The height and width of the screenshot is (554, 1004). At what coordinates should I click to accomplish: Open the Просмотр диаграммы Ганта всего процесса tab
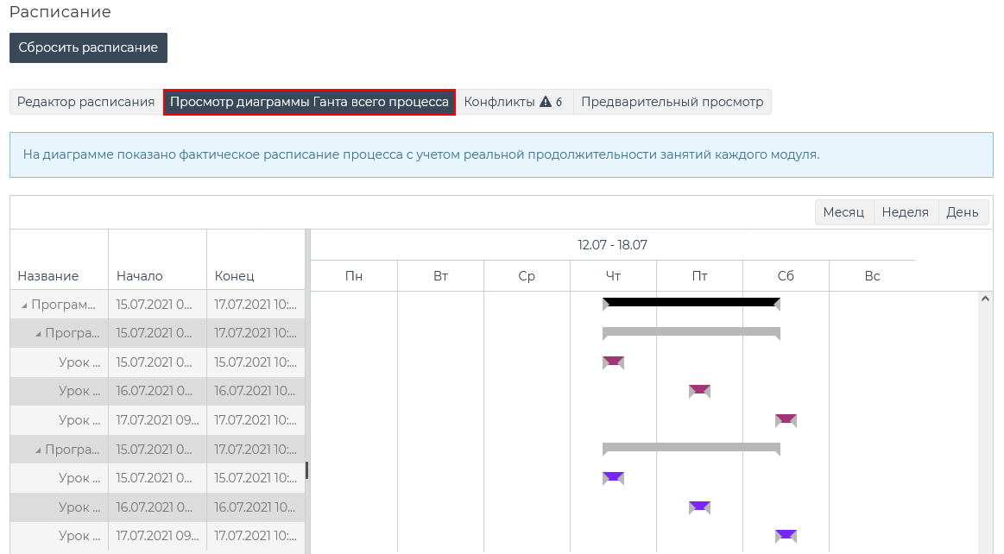click(x=309, y=102)
